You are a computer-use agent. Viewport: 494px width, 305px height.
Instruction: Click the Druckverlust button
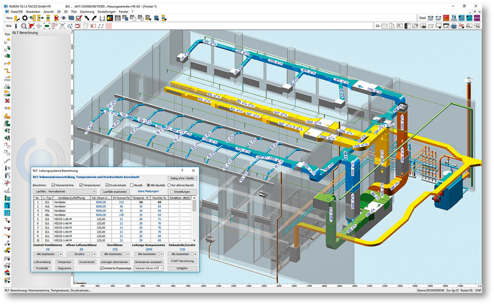(86, 262)
